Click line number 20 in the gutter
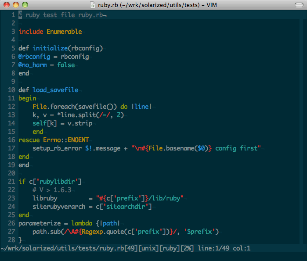The image size is (307, 261). pos(11,173)
